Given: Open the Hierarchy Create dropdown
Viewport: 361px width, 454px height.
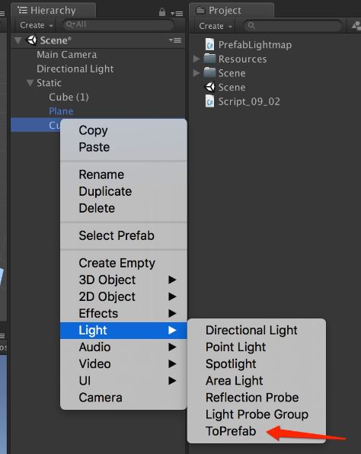Looking at the screenshot, I should (37, 25).
